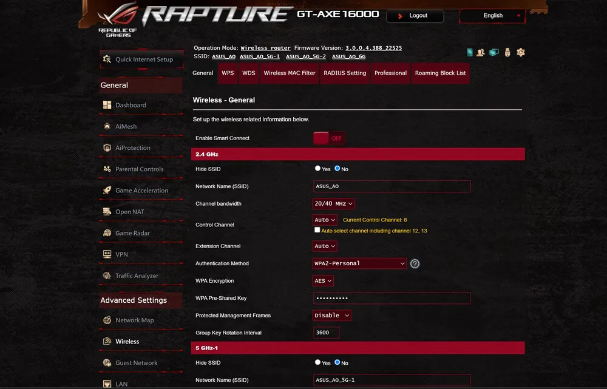Click the "Current Control Channel: 8" text

tap(375, 220)
